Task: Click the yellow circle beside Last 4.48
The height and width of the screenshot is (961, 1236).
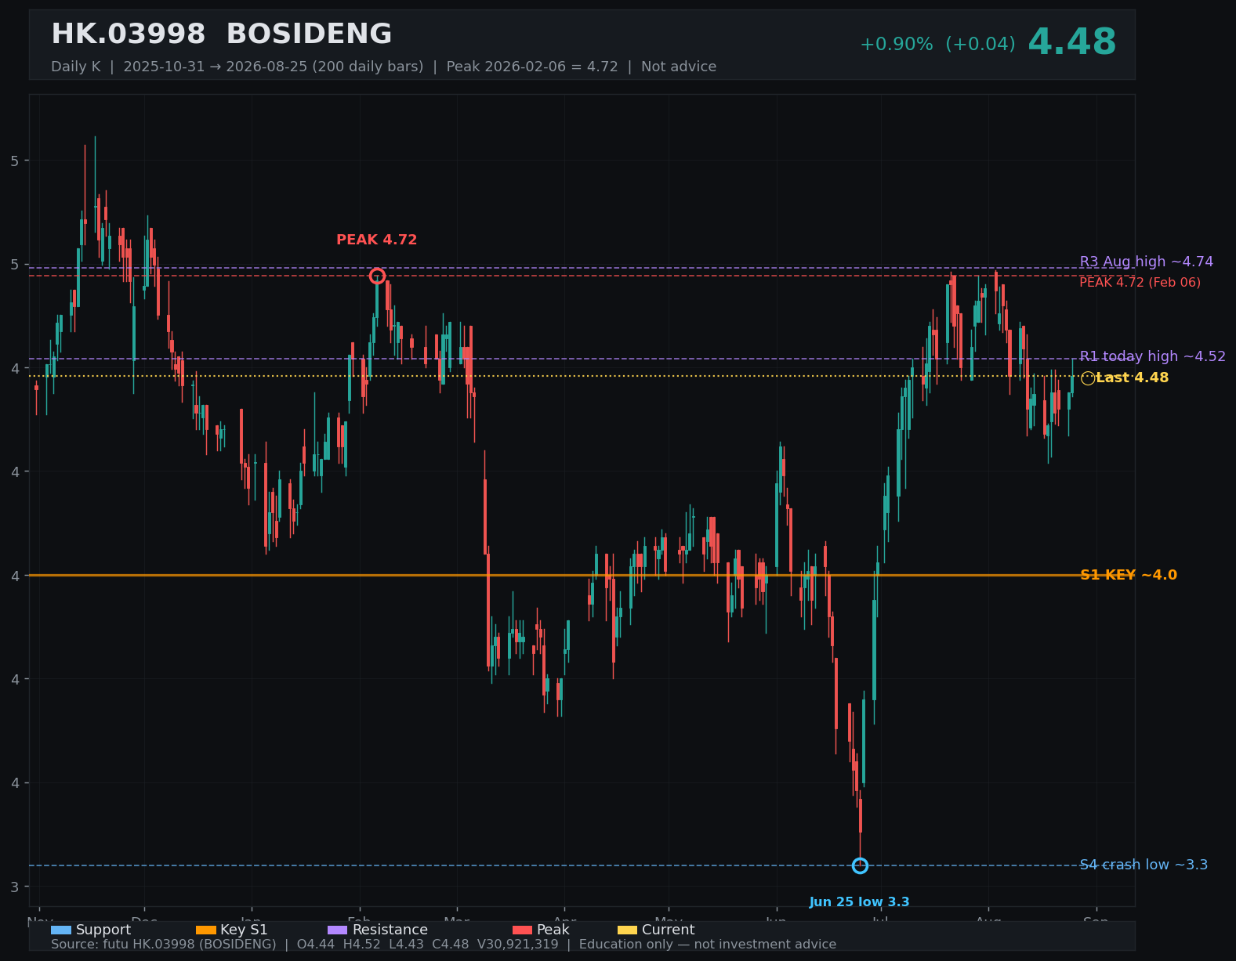Action: pos(1088,378)
